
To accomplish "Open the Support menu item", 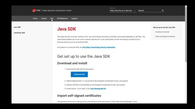I will pyautogui.click(x=74, y=18).
